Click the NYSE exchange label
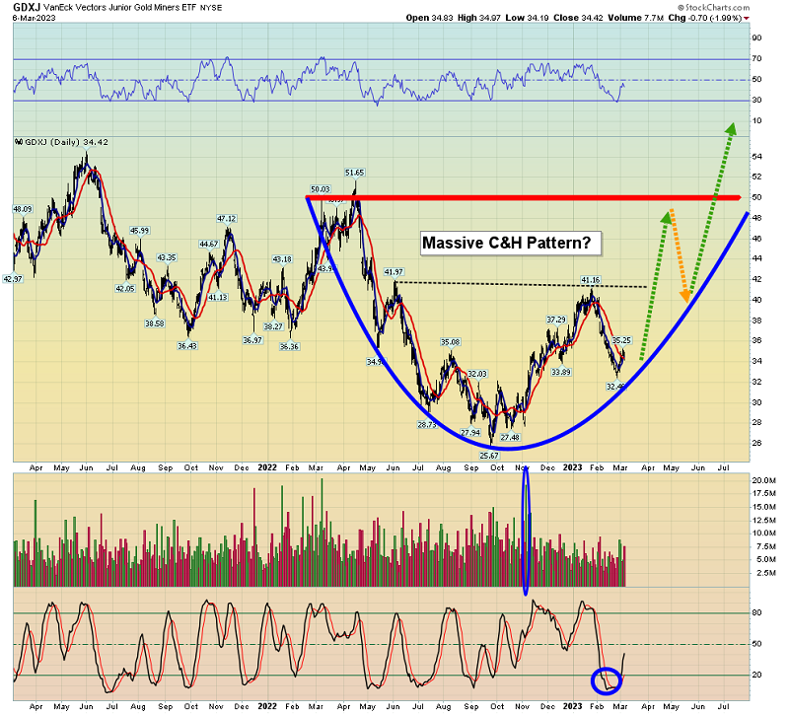Screen dimensions: 789x714 (x=211, y=8)
